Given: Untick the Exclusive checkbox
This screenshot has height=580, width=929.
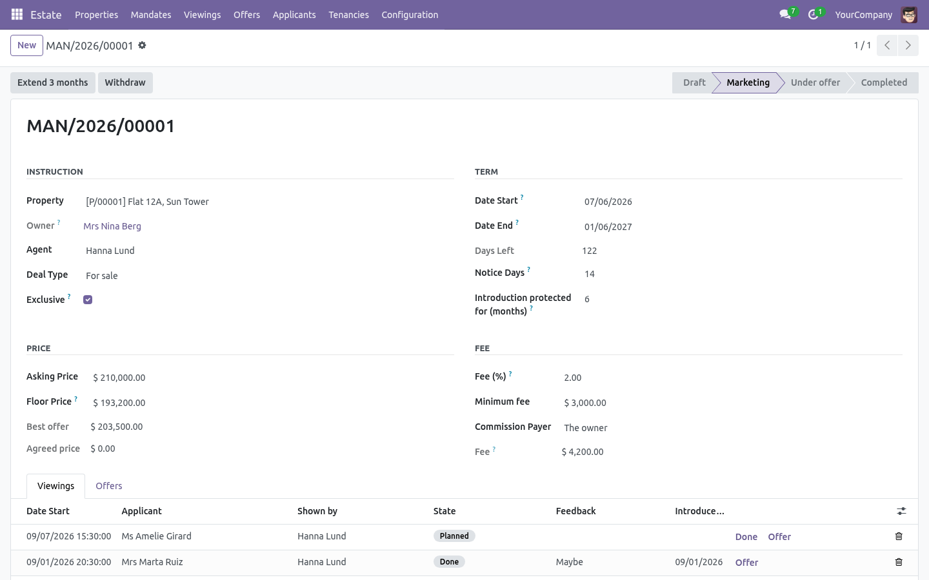Looking at the screenshot, I should [x=88, y=300].
